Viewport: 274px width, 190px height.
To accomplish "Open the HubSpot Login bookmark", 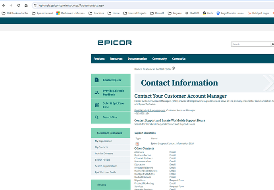I will click(x=258, y=13).
